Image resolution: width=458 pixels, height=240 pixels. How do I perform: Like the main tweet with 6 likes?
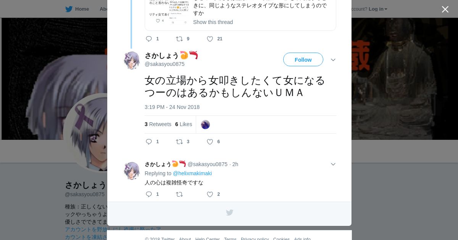coord(210,142)
